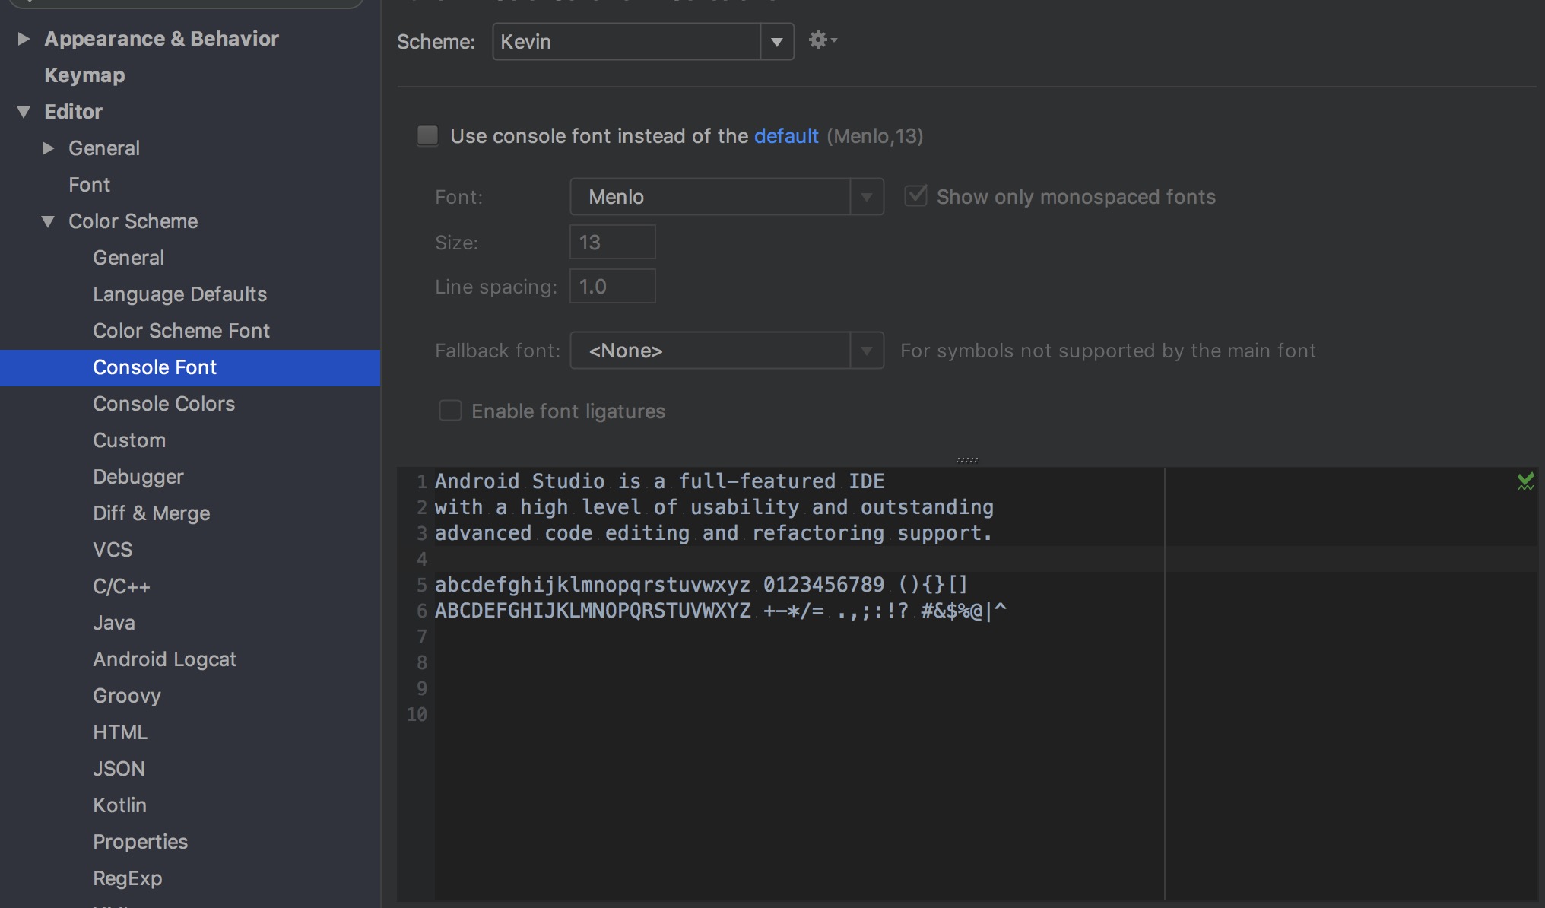The width and height of the screenshot is (1545, 908).
Task: Click the default font link
Action: 785,136
